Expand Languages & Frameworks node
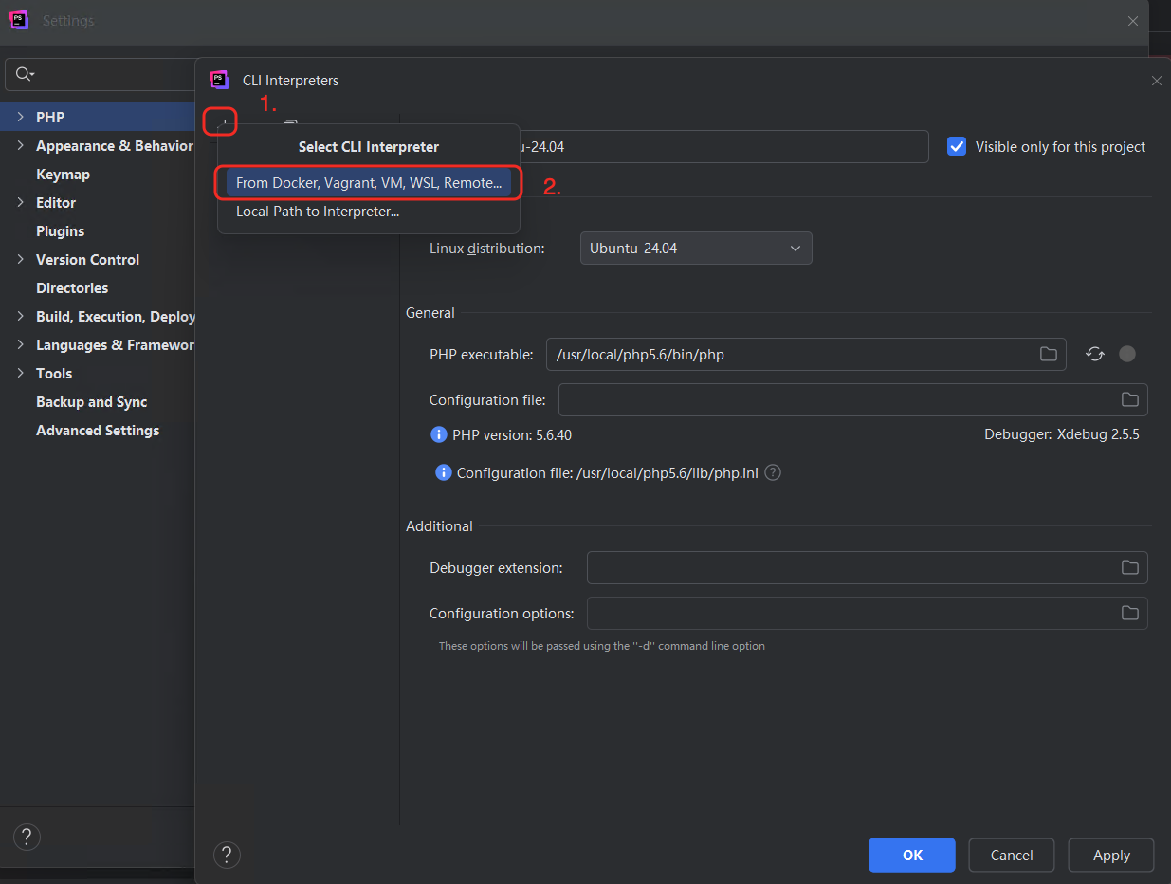1171x884 pixels. tap(20, 344)
